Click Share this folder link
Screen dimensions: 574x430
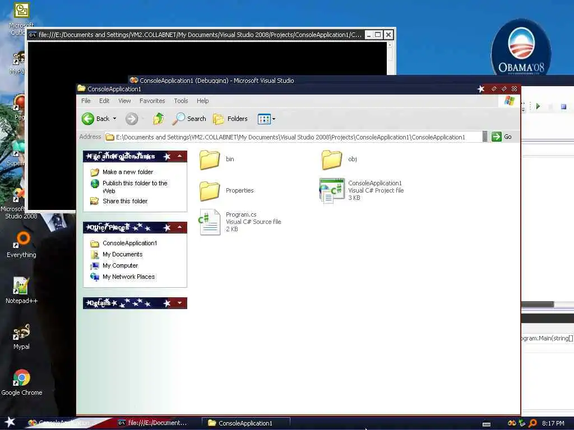coord(125,201)
